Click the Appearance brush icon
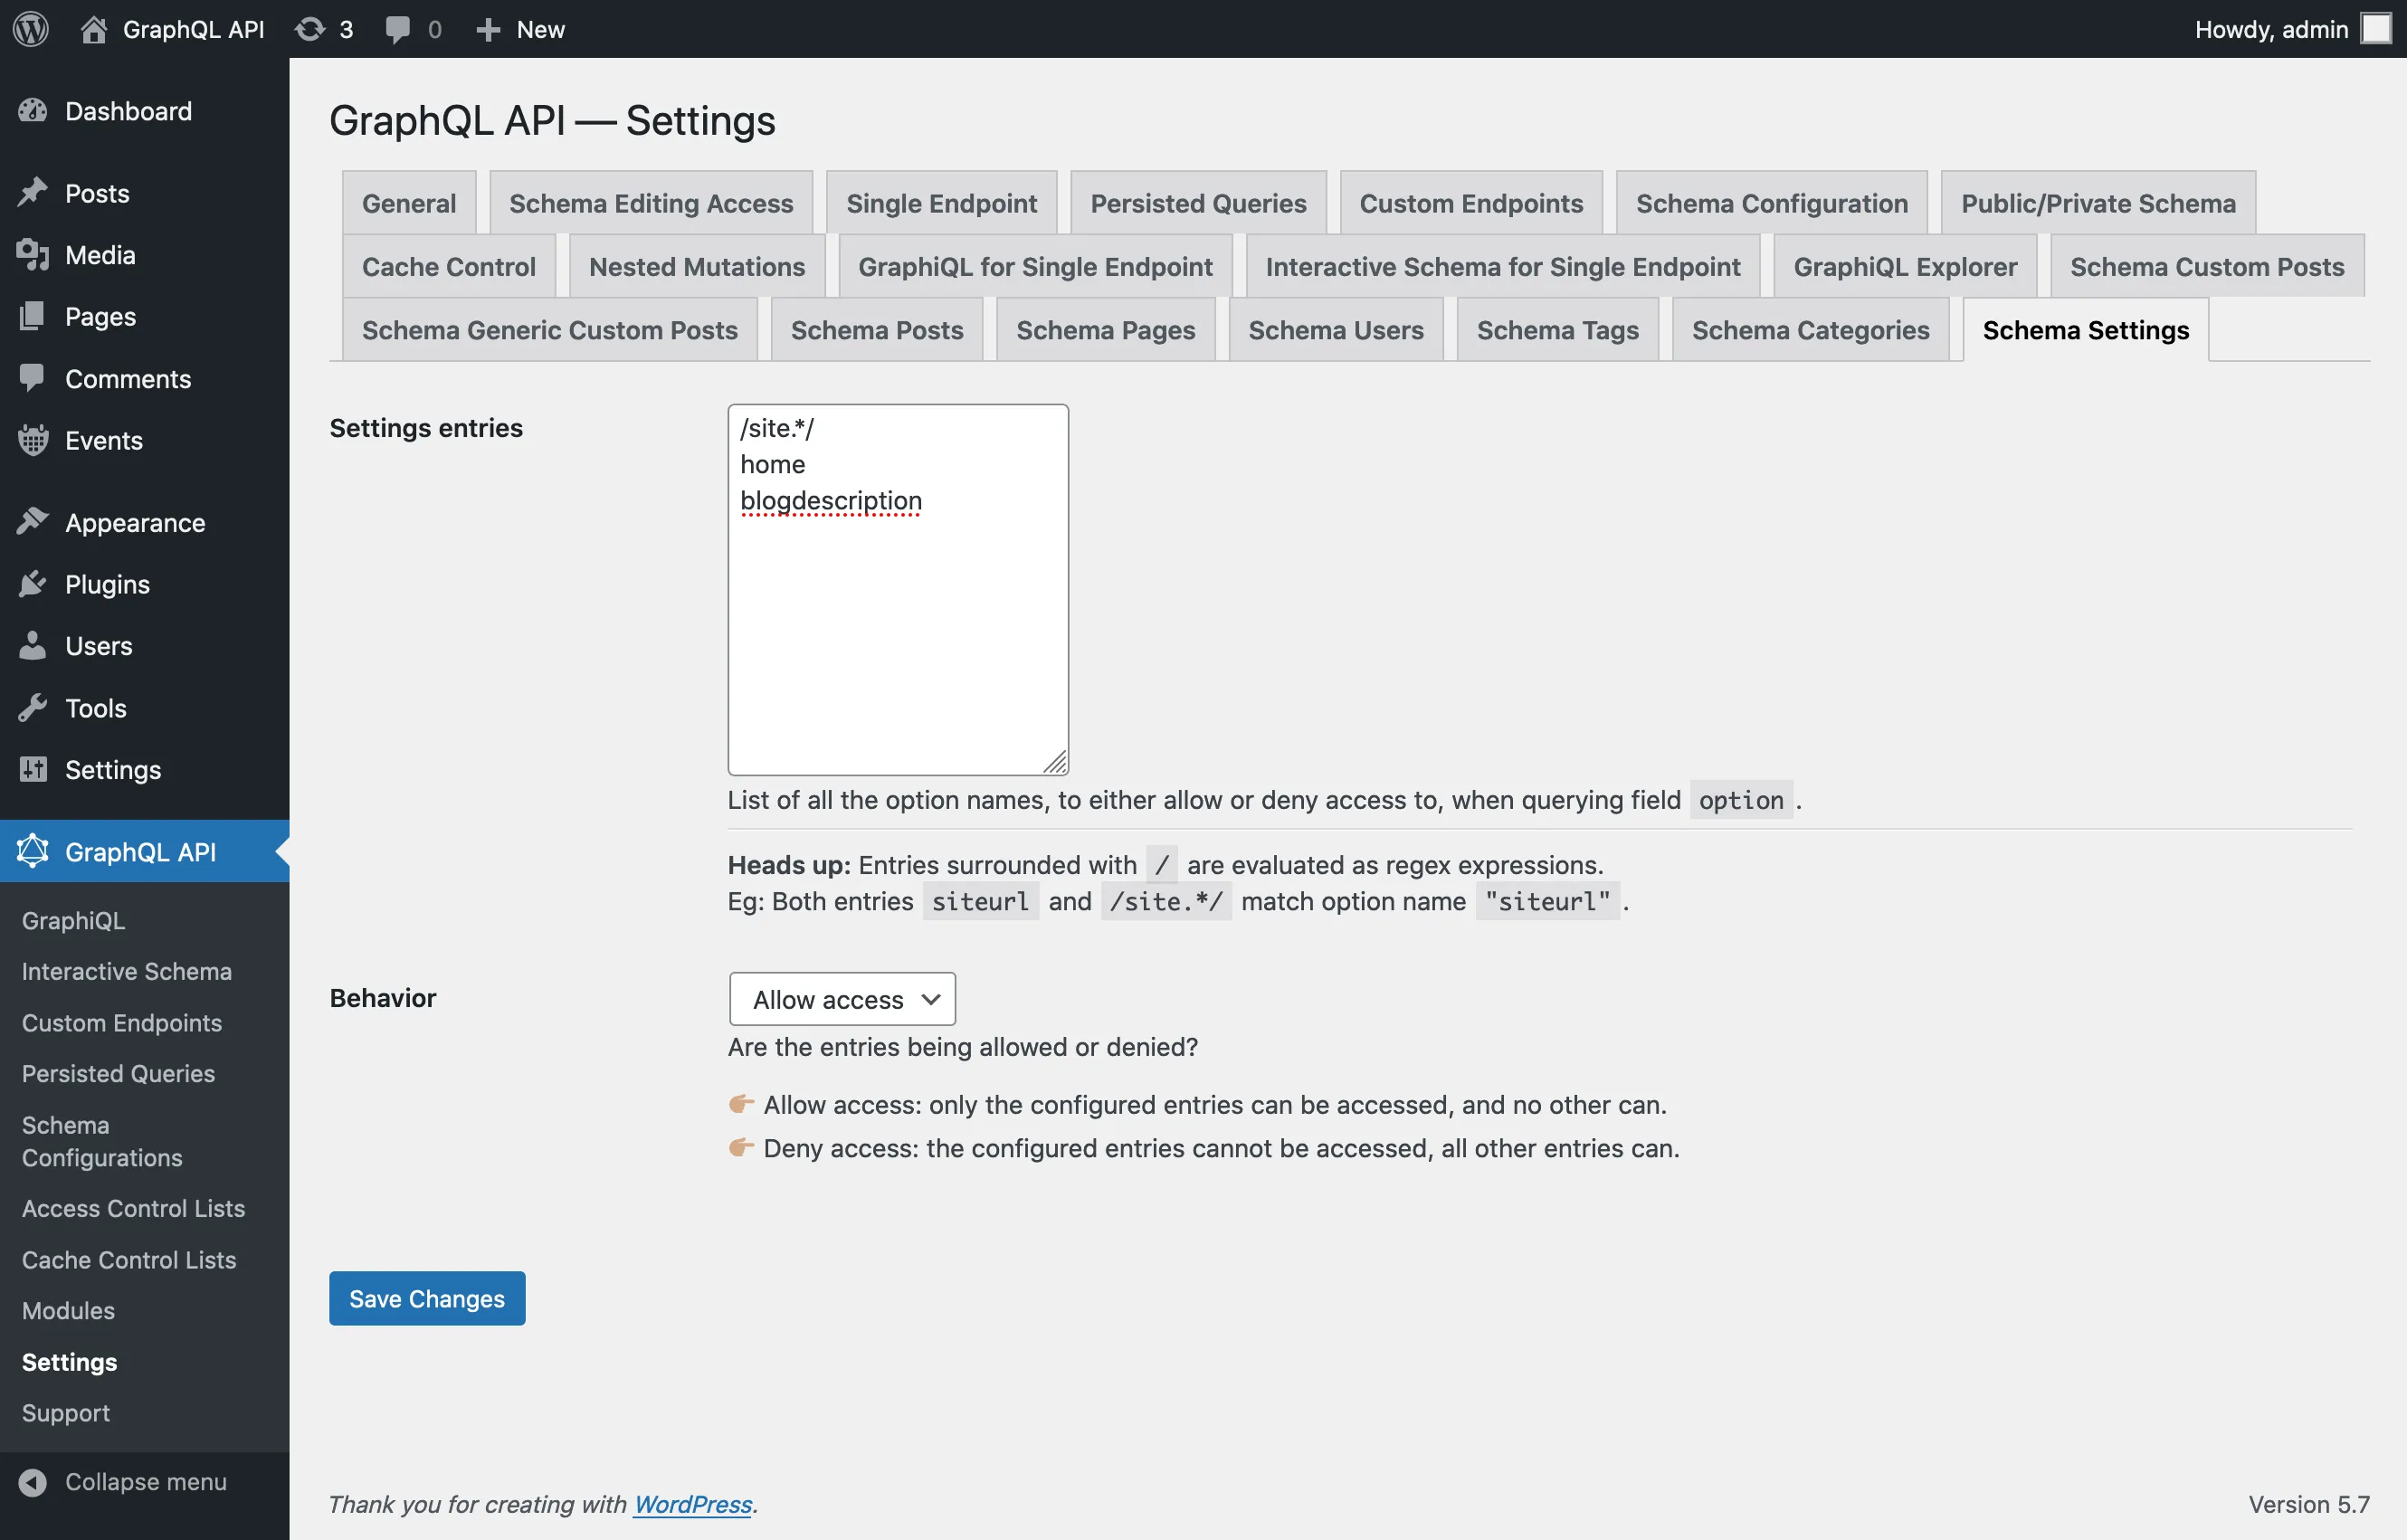 [33, 522]
